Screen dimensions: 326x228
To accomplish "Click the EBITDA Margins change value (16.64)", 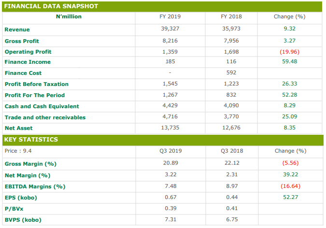I will coord(290,186).
